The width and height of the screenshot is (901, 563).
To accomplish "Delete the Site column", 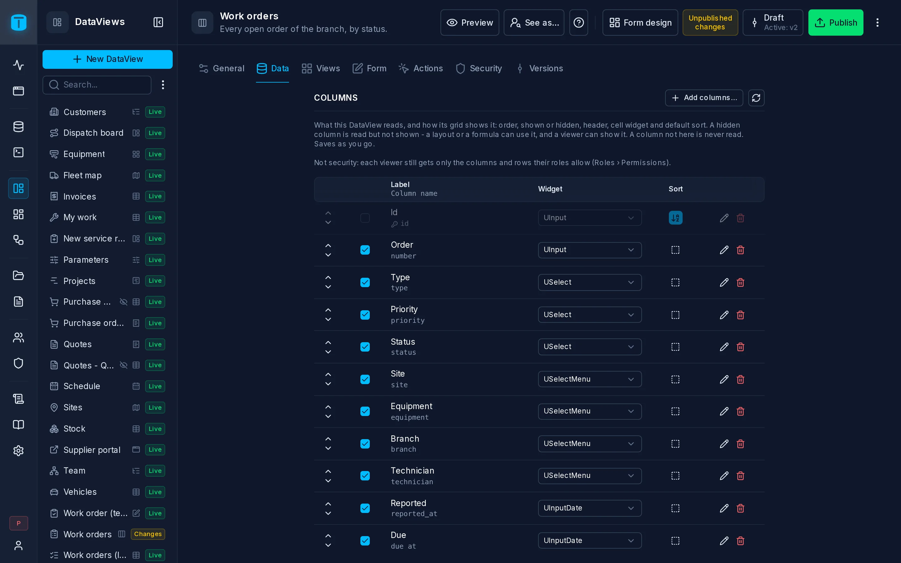I will point(741,379).
